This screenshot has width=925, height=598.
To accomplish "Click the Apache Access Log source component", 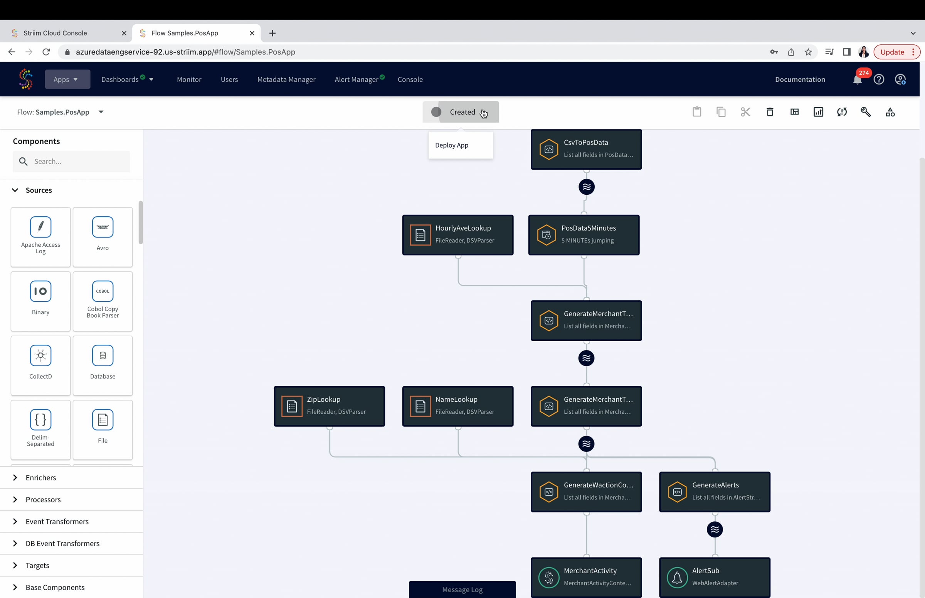I will [40, 237].
